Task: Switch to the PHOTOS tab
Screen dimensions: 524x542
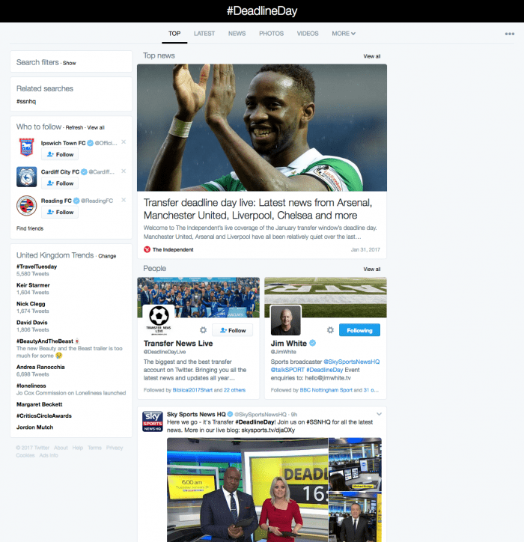Action: (271, 34)
